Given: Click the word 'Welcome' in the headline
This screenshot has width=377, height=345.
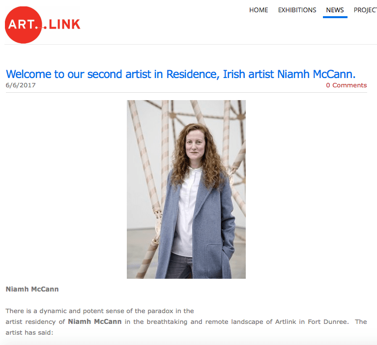Looking at the screenshot, I should point(29,74).
